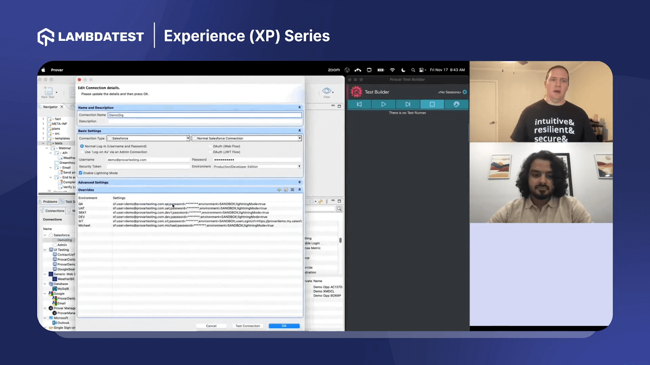Click the green add override icon
This screenshot has height=365, width=650.
pos(279,190)
